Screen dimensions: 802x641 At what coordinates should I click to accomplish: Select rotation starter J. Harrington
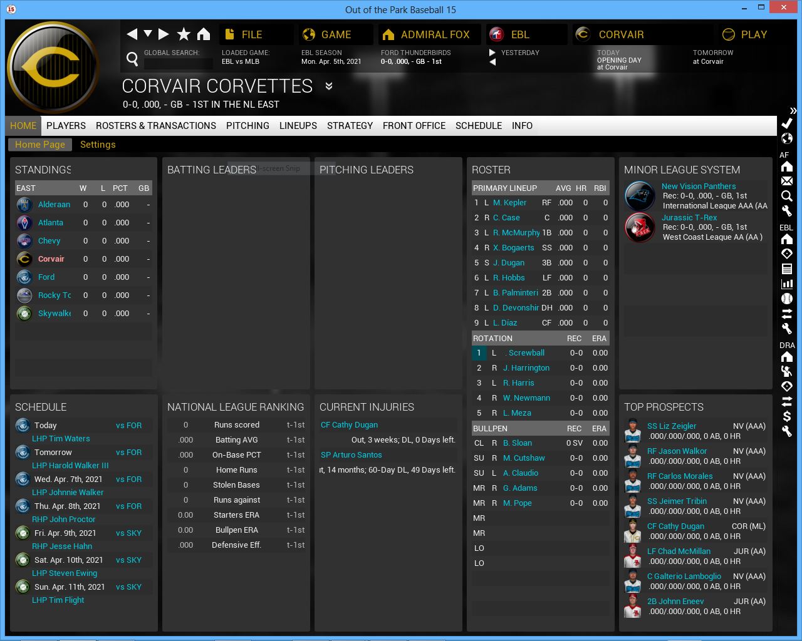click(526, 368)
